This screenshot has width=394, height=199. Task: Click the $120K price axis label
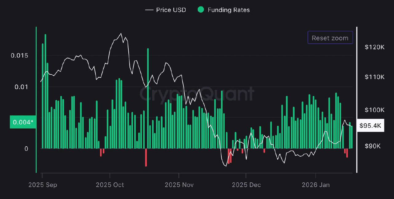pos(374,47)
